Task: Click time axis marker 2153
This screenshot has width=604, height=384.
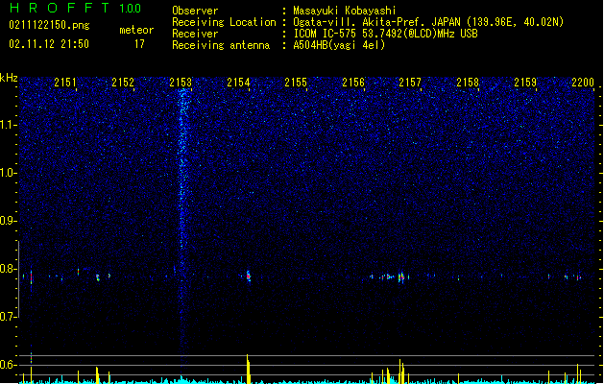Action: click(181, 83)
